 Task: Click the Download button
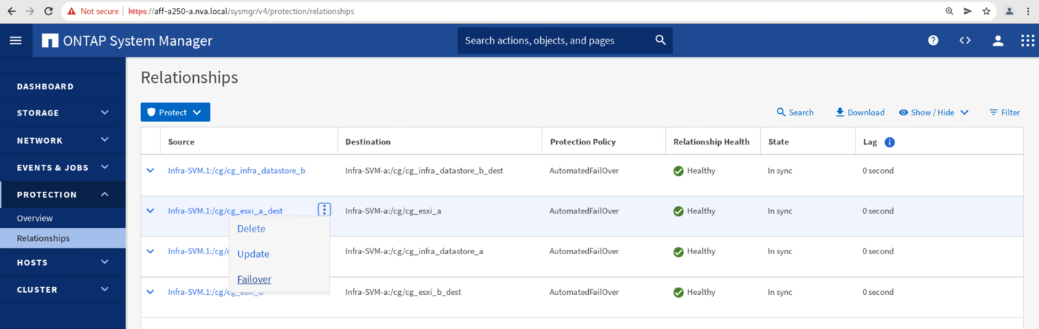(860, 113)
